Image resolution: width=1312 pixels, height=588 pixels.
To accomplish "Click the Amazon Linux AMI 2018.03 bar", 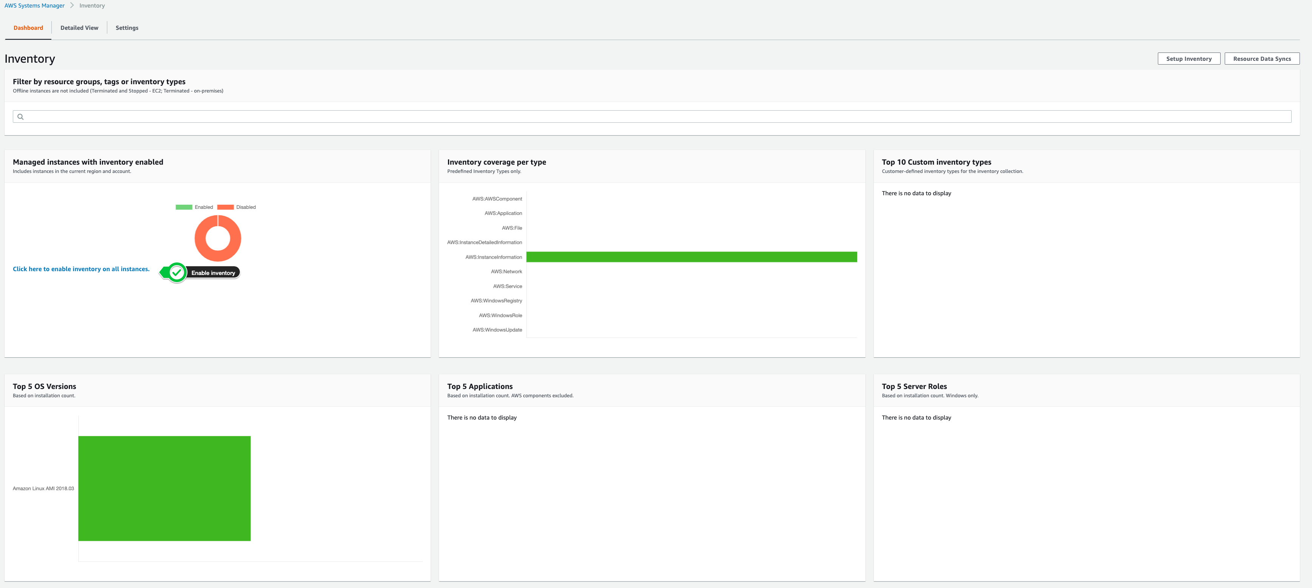I will click(x=164, y=488).
